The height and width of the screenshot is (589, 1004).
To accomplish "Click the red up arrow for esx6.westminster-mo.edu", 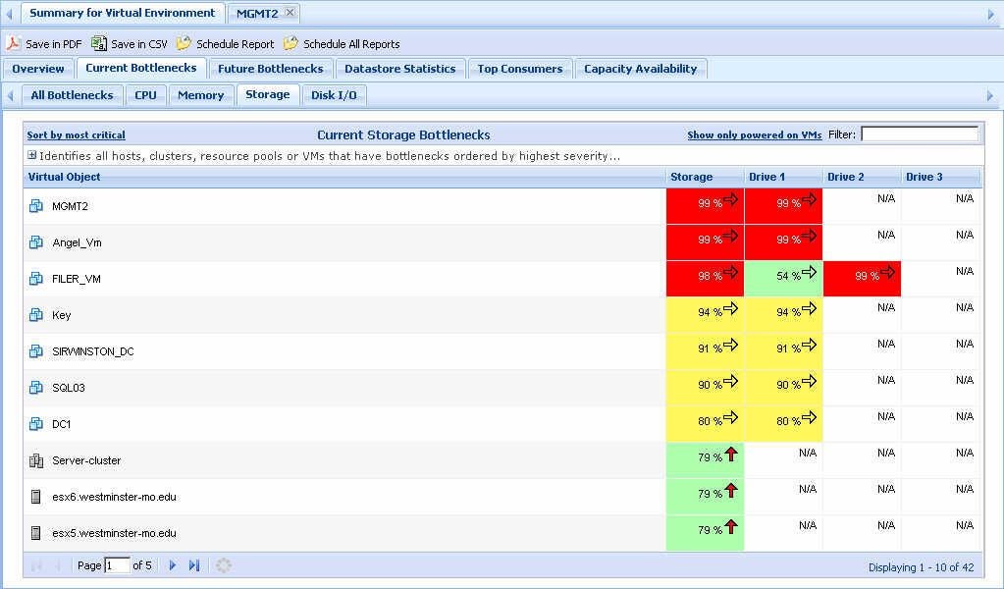I will point(730,491).
